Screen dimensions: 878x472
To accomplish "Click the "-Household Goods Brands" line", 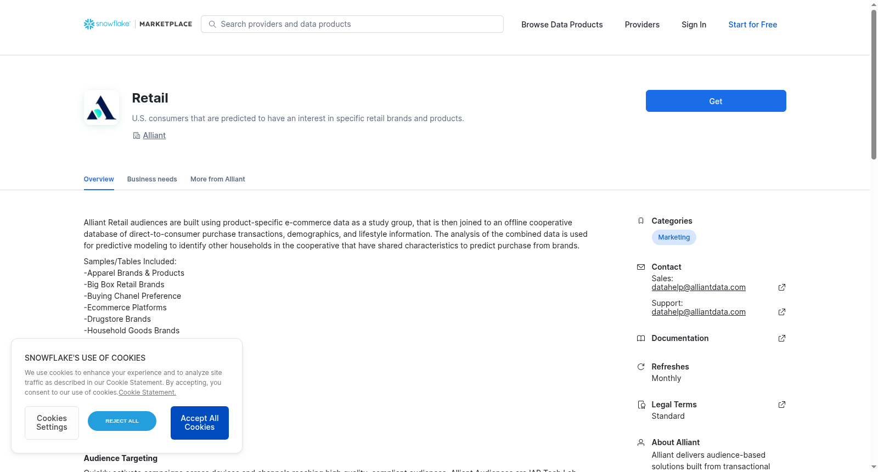I will 132,331.
